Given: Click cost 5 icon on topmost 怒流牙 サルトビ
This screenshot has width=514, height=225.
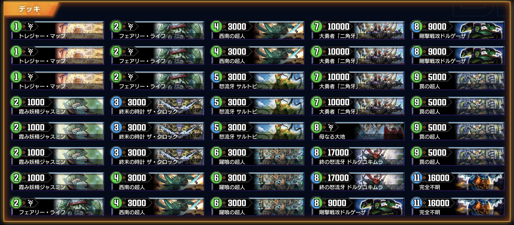Looking at the screenshot, I should [216, 77].
